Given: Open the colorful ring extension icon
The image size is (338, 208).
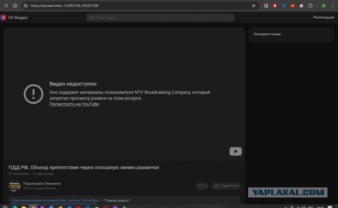Looking at the screenshot, I should coord(266,6).
